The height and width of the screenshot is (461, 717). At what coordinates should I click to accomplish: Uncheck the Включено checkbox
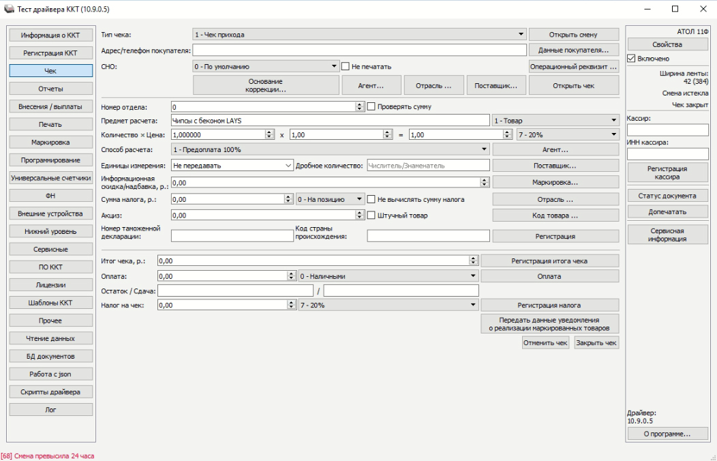pos(631,59)
